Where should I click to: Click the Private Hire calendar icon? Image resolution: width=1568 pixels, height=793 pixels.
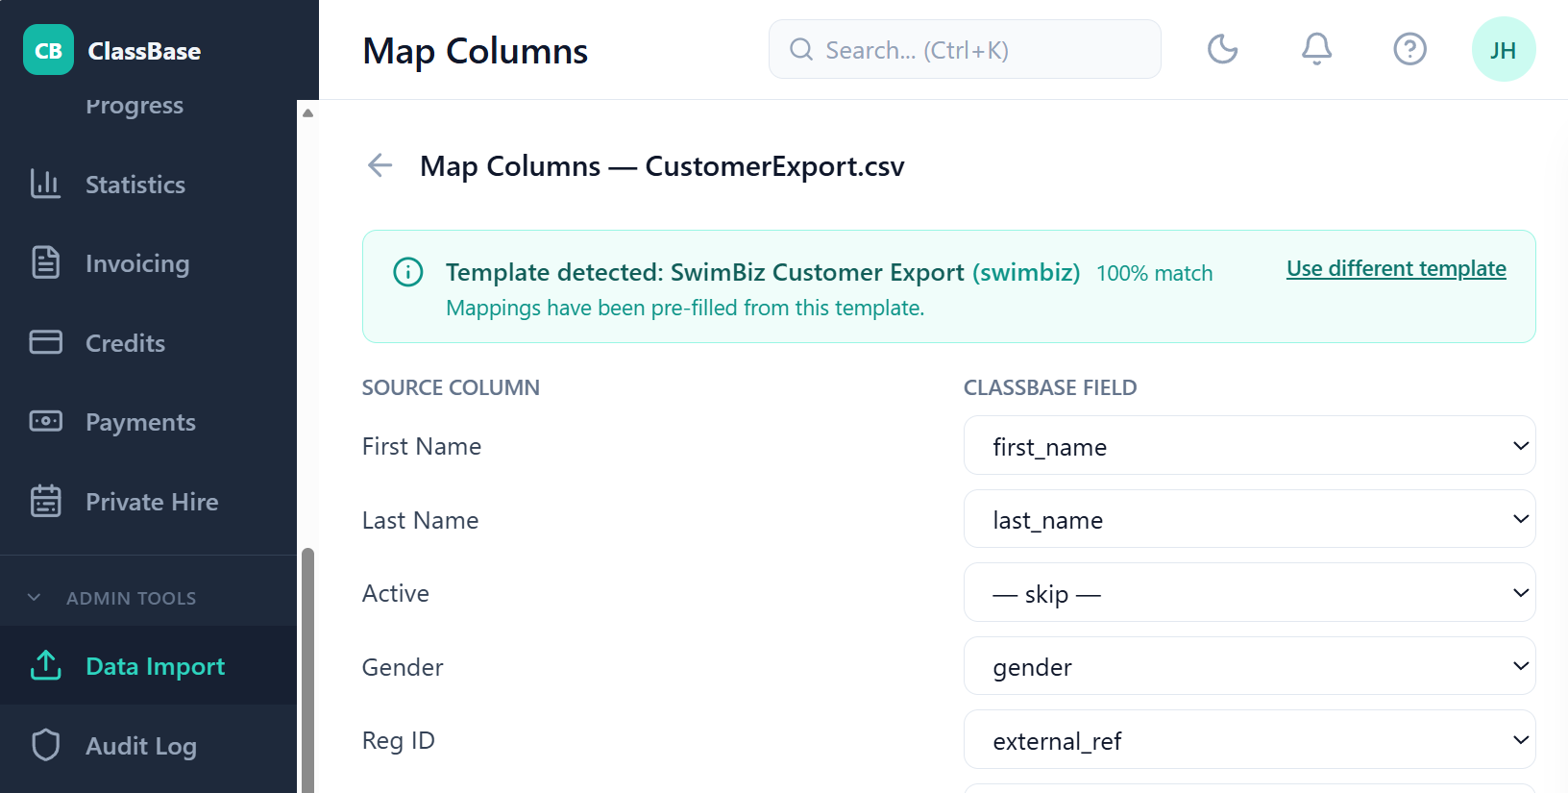(x=45, y=501)
